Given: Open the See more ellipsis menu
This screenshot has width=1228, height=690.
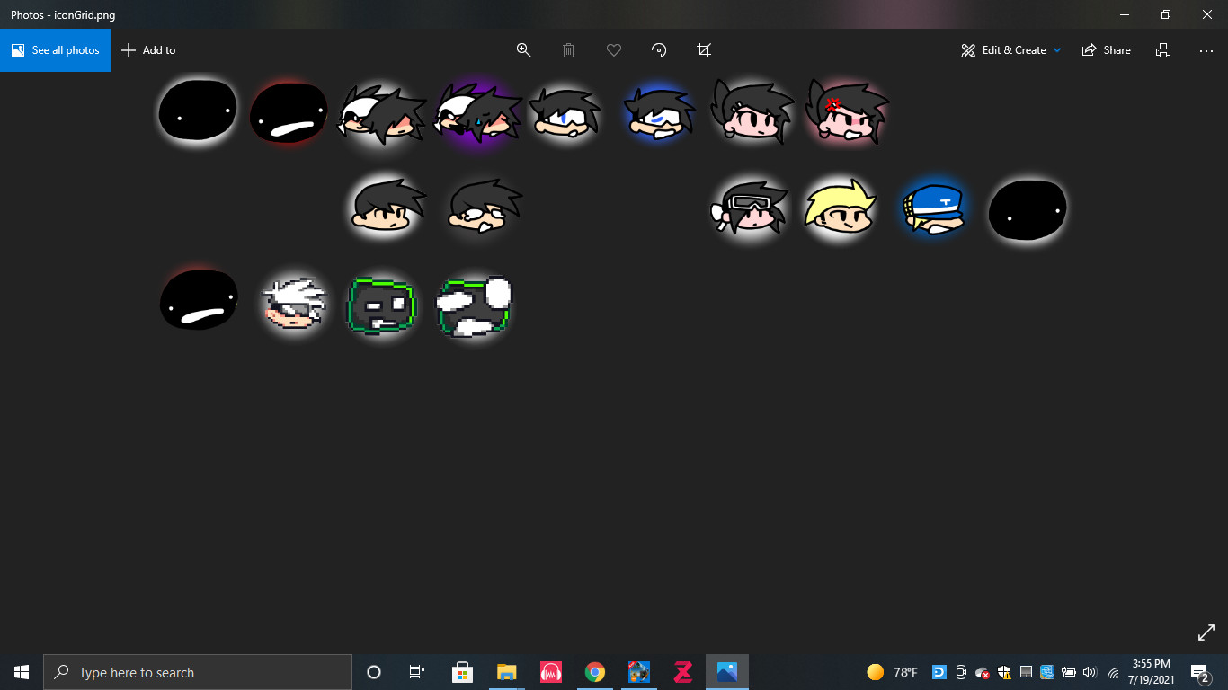Looking at the screenshot, I should tap(1206, 50).
